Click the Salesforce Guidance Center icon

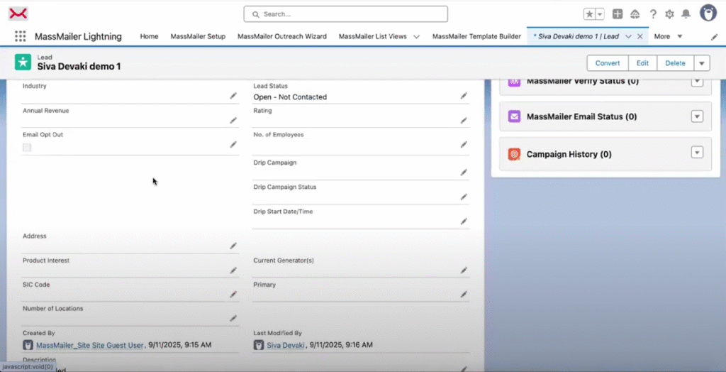point(635,14)
